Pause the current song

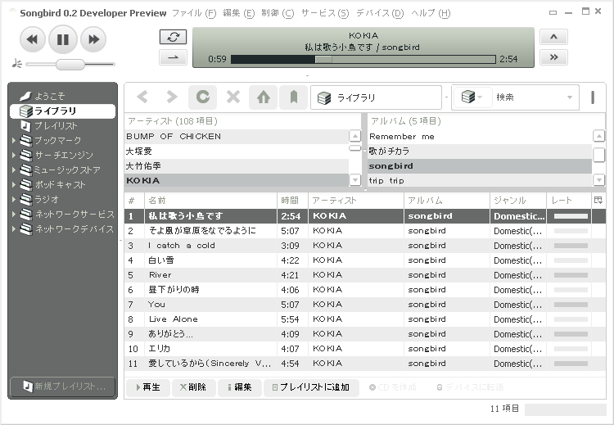[x=63, y=39]
